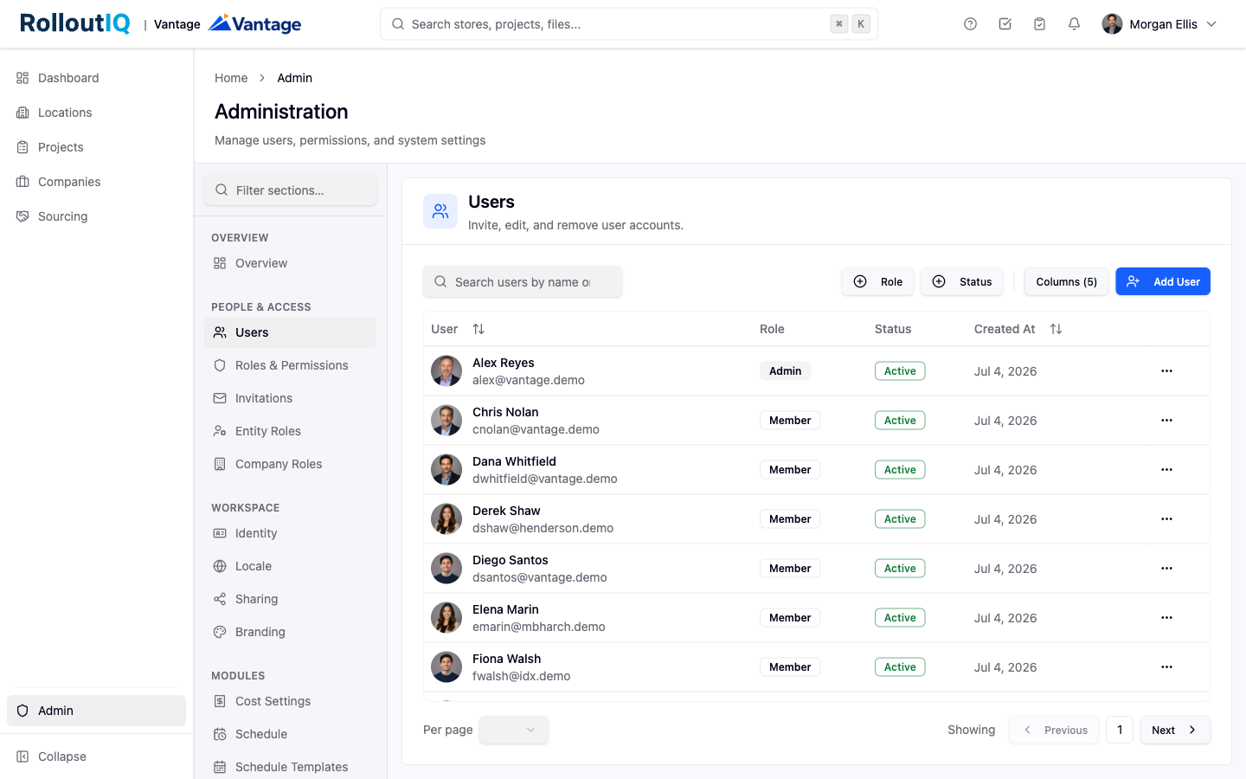The image size is (1246, 779).
Task: Click the email dwhitfield@vantage.demo
Action: click(x=545, y=479)
